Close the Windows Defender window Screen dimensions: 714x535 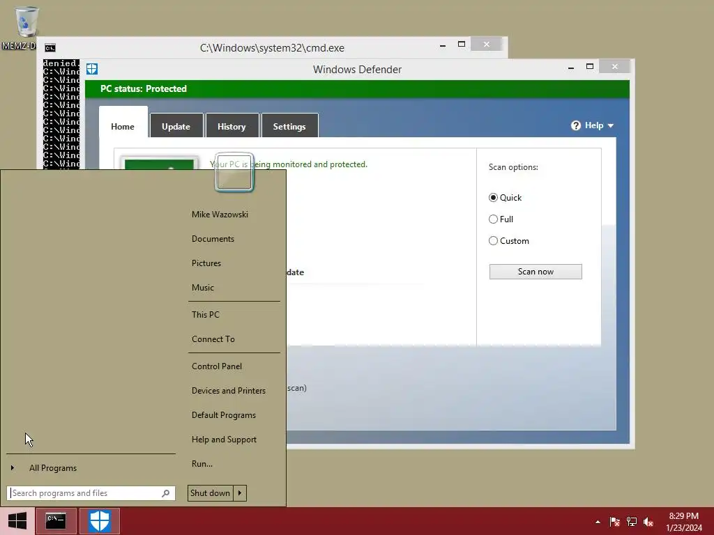(x=615, y=66)
